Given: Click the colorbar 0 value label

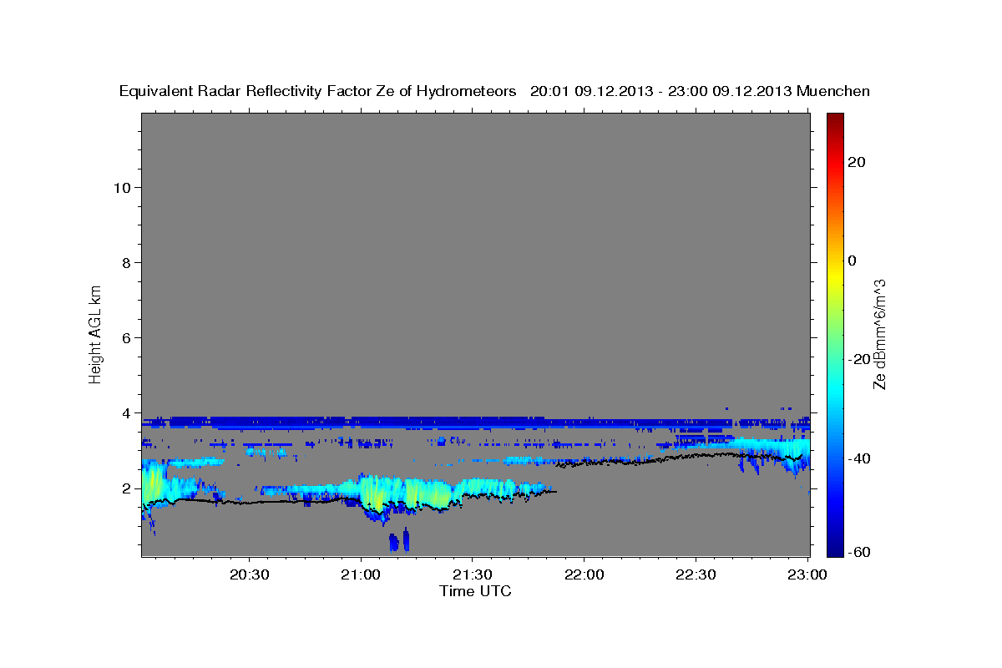Looking at the screenshot, I should click(x=853, y=261).
